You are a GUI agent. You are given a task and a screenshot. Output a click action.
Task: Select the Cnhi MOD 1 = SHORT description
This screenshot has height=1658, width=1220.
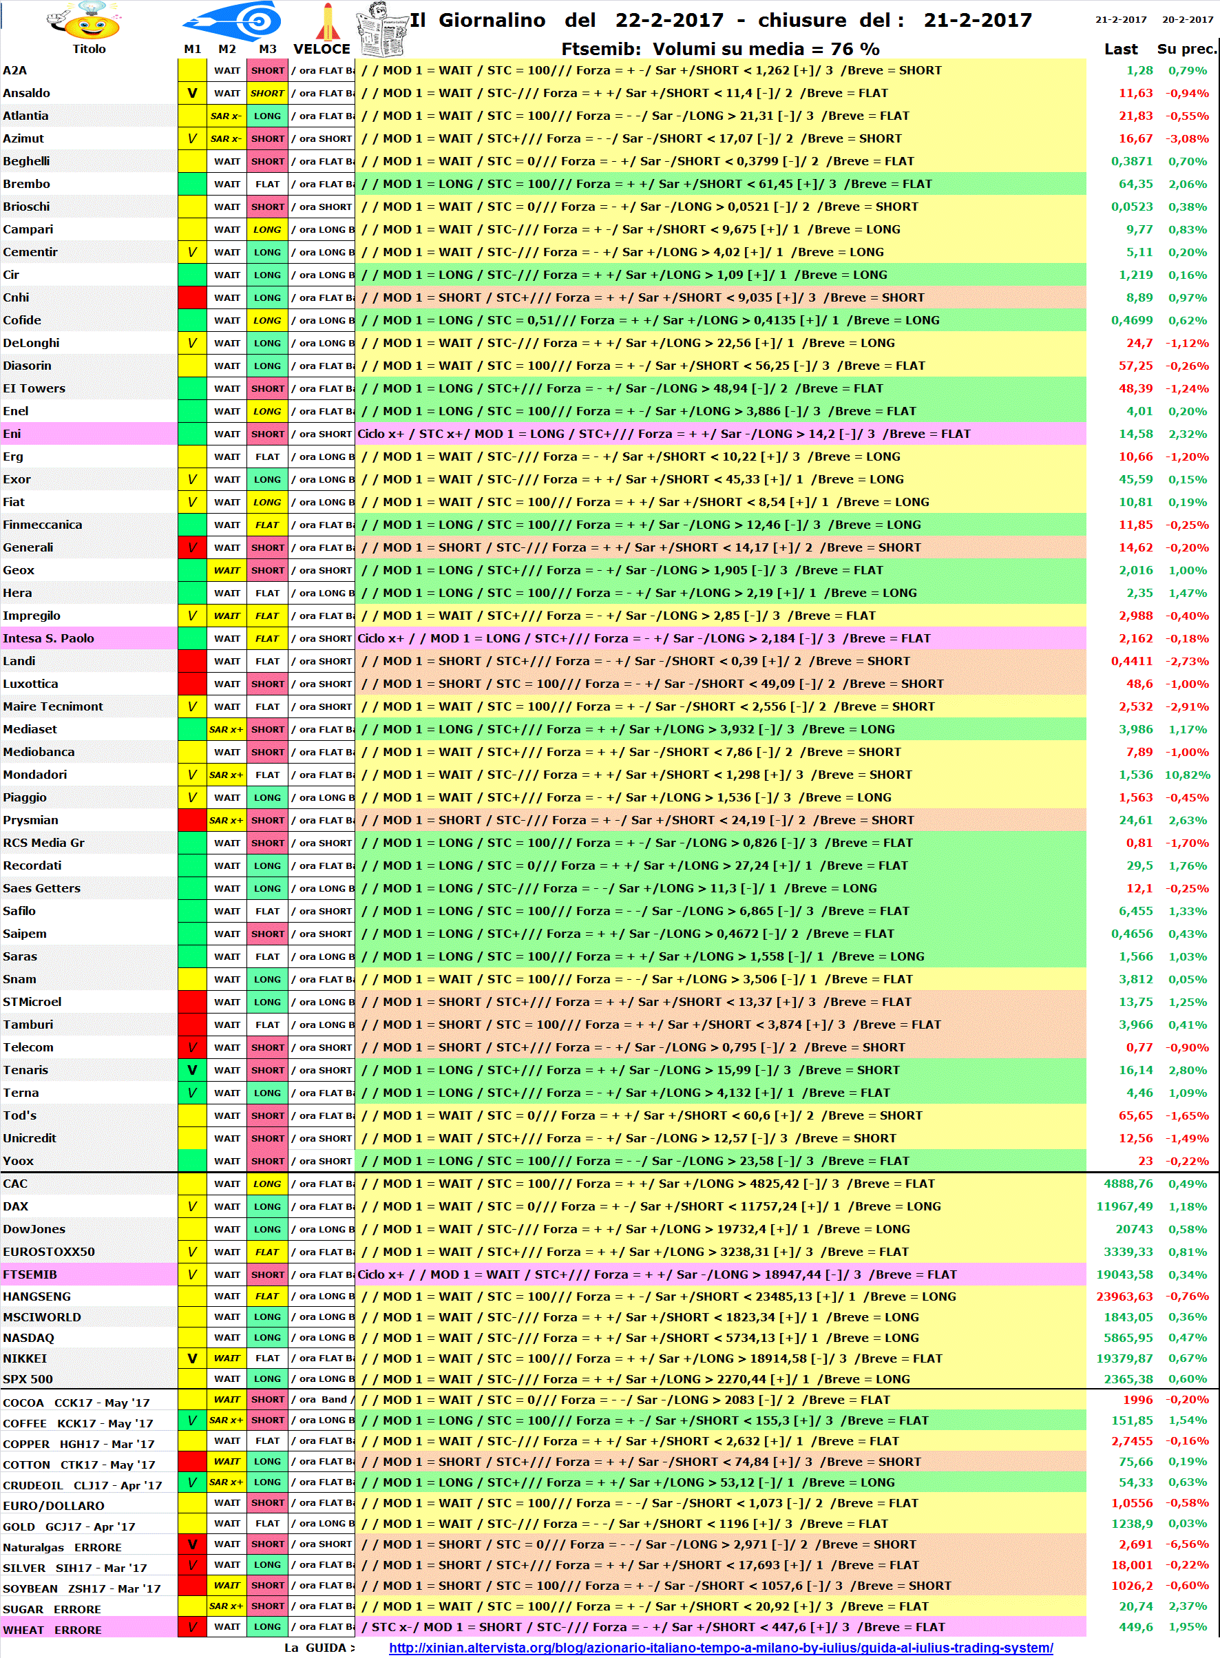[721, 297]
